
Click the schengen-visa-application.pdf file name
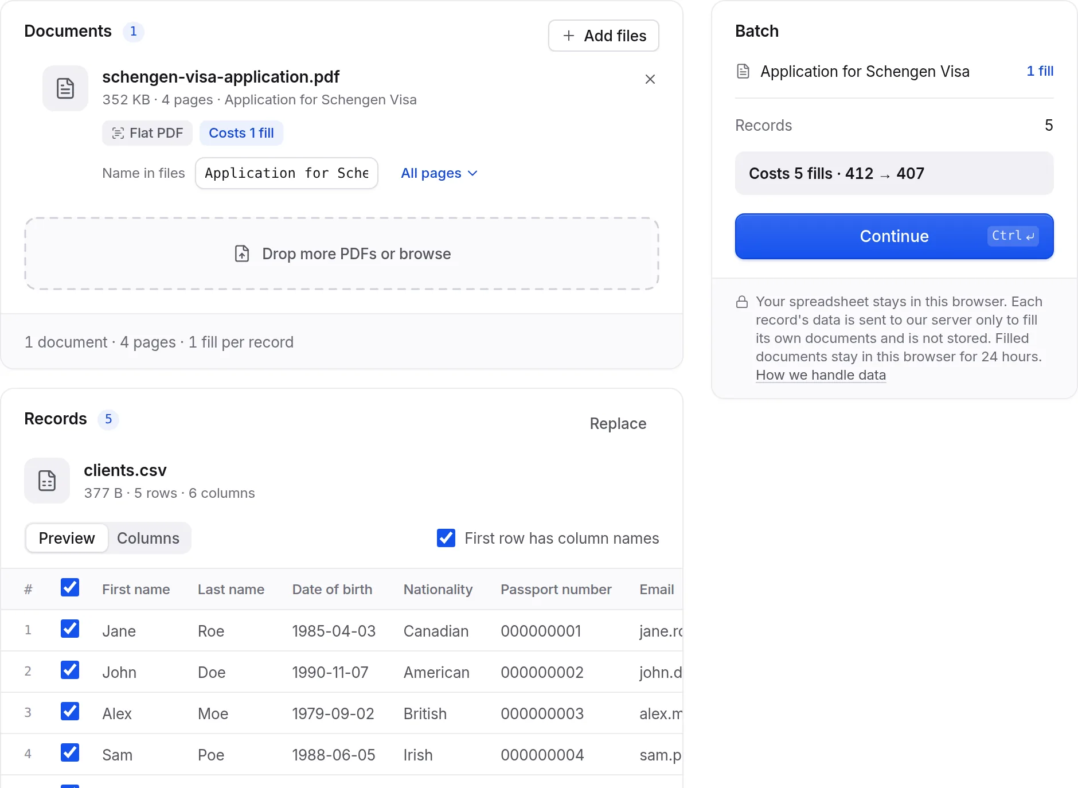221,77
